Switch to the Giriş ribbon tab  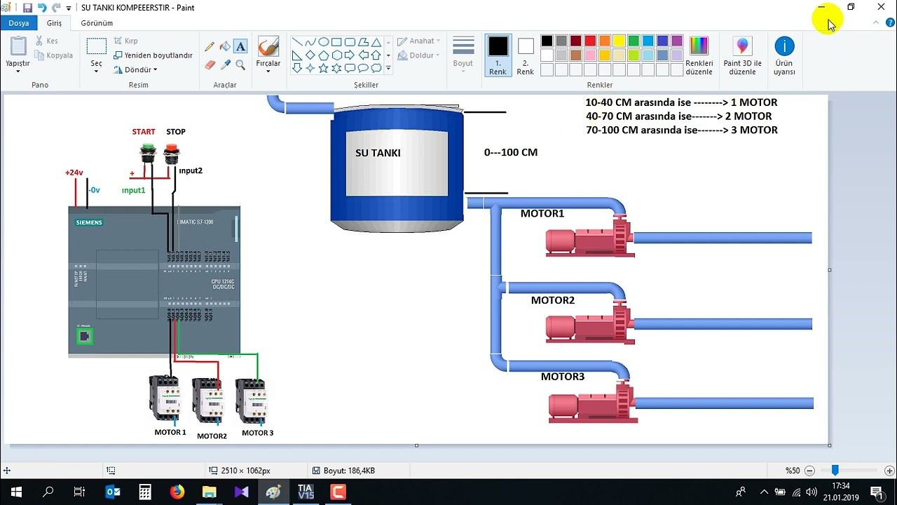pos(54,23)
